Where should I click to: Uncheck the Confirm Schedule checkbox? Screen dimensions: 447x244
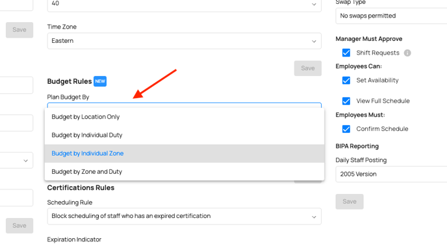click(x=346, y=129)
